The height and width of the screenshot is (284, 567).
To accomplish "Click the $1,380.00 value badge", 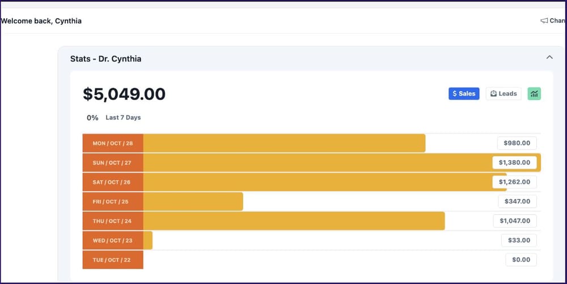I will tap(514, 163).
